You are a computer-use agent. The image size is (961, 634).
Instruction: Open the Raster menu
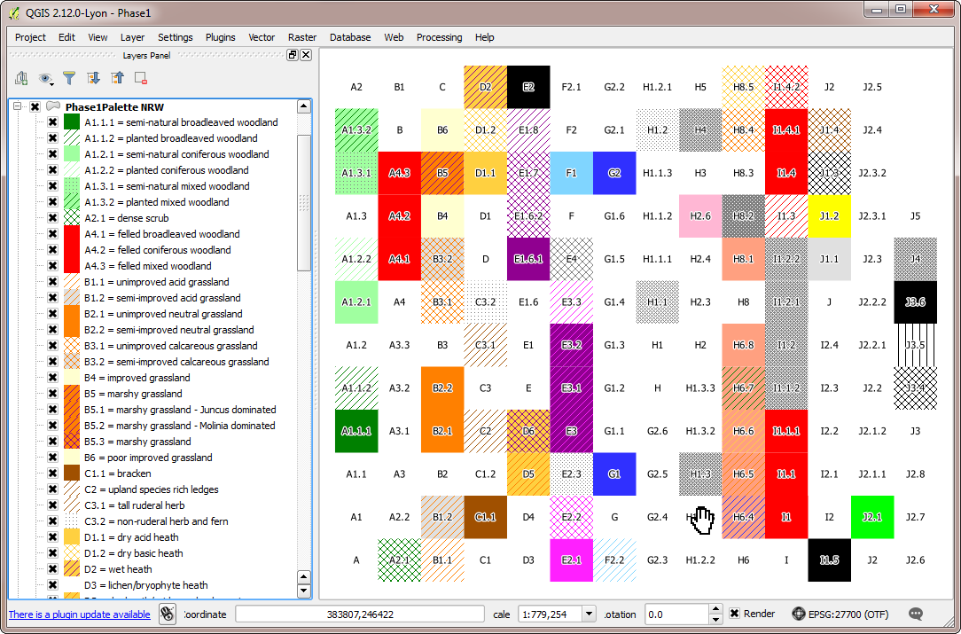tap(302, 37)
